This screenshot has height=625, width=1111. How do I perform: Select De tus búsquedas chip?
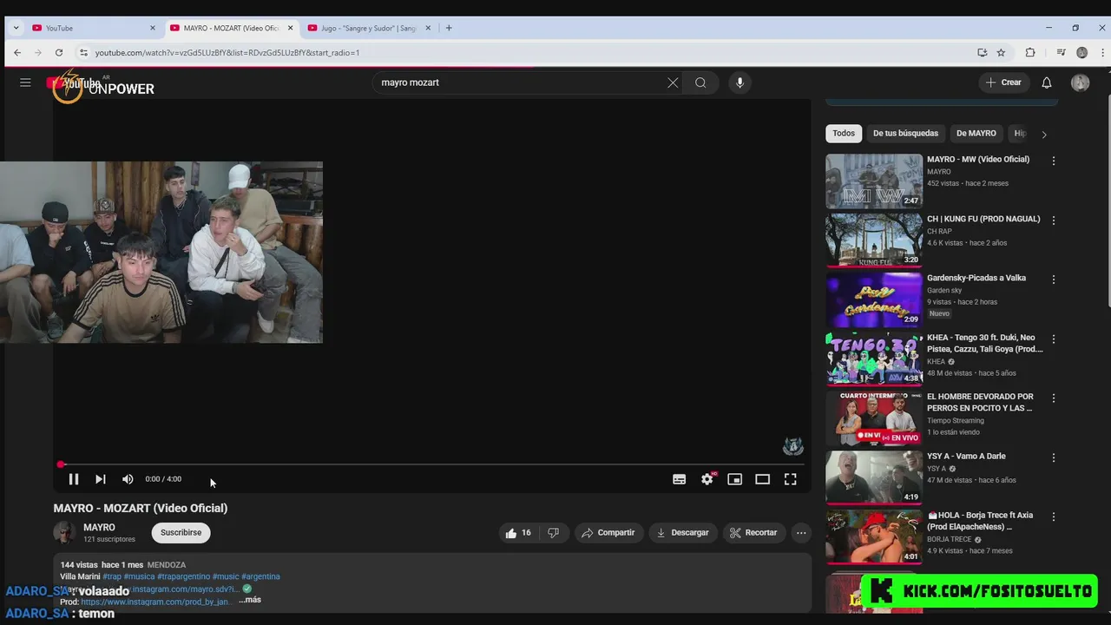(x=905, y=134)
